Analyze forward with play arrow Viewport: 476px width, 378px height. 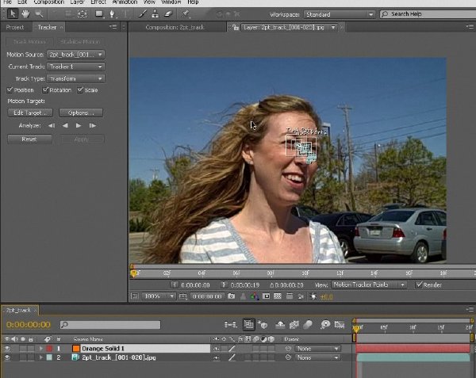click(x=79, y=125)
